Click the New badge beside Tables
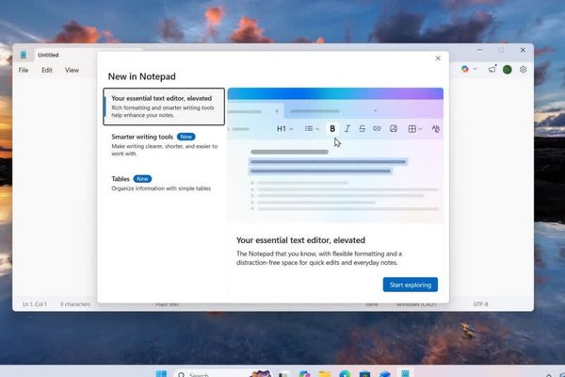The height and width of the screenshot is (377, 565). point(142,179)
